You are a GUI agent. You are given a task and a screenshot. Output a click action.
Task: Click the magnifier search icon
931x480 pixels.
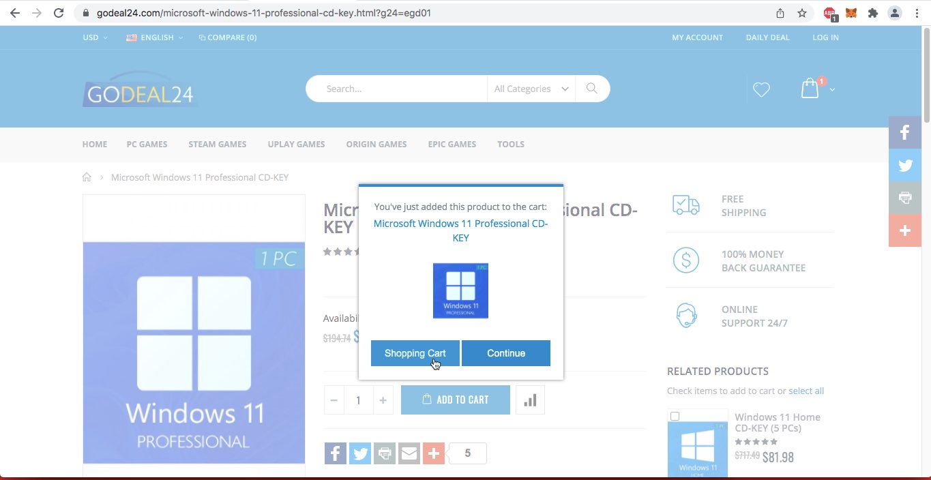(x=592, y=89)
